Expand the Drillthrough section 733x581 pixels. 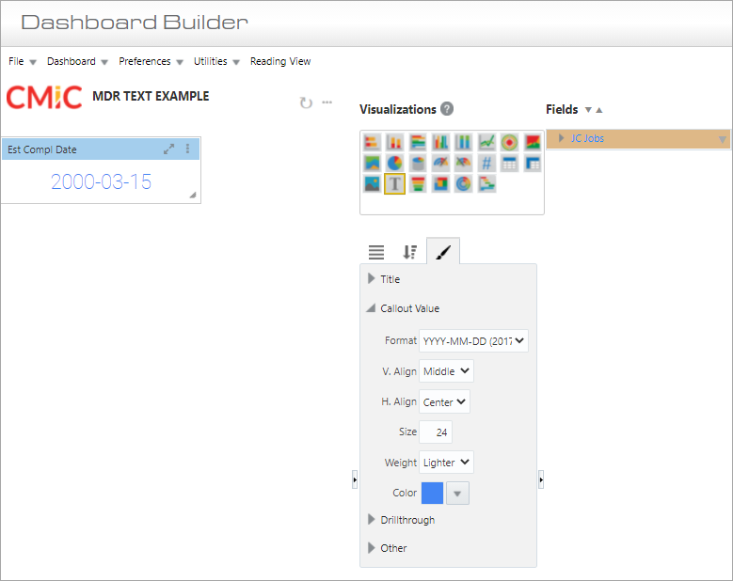(x=371, y=519)
